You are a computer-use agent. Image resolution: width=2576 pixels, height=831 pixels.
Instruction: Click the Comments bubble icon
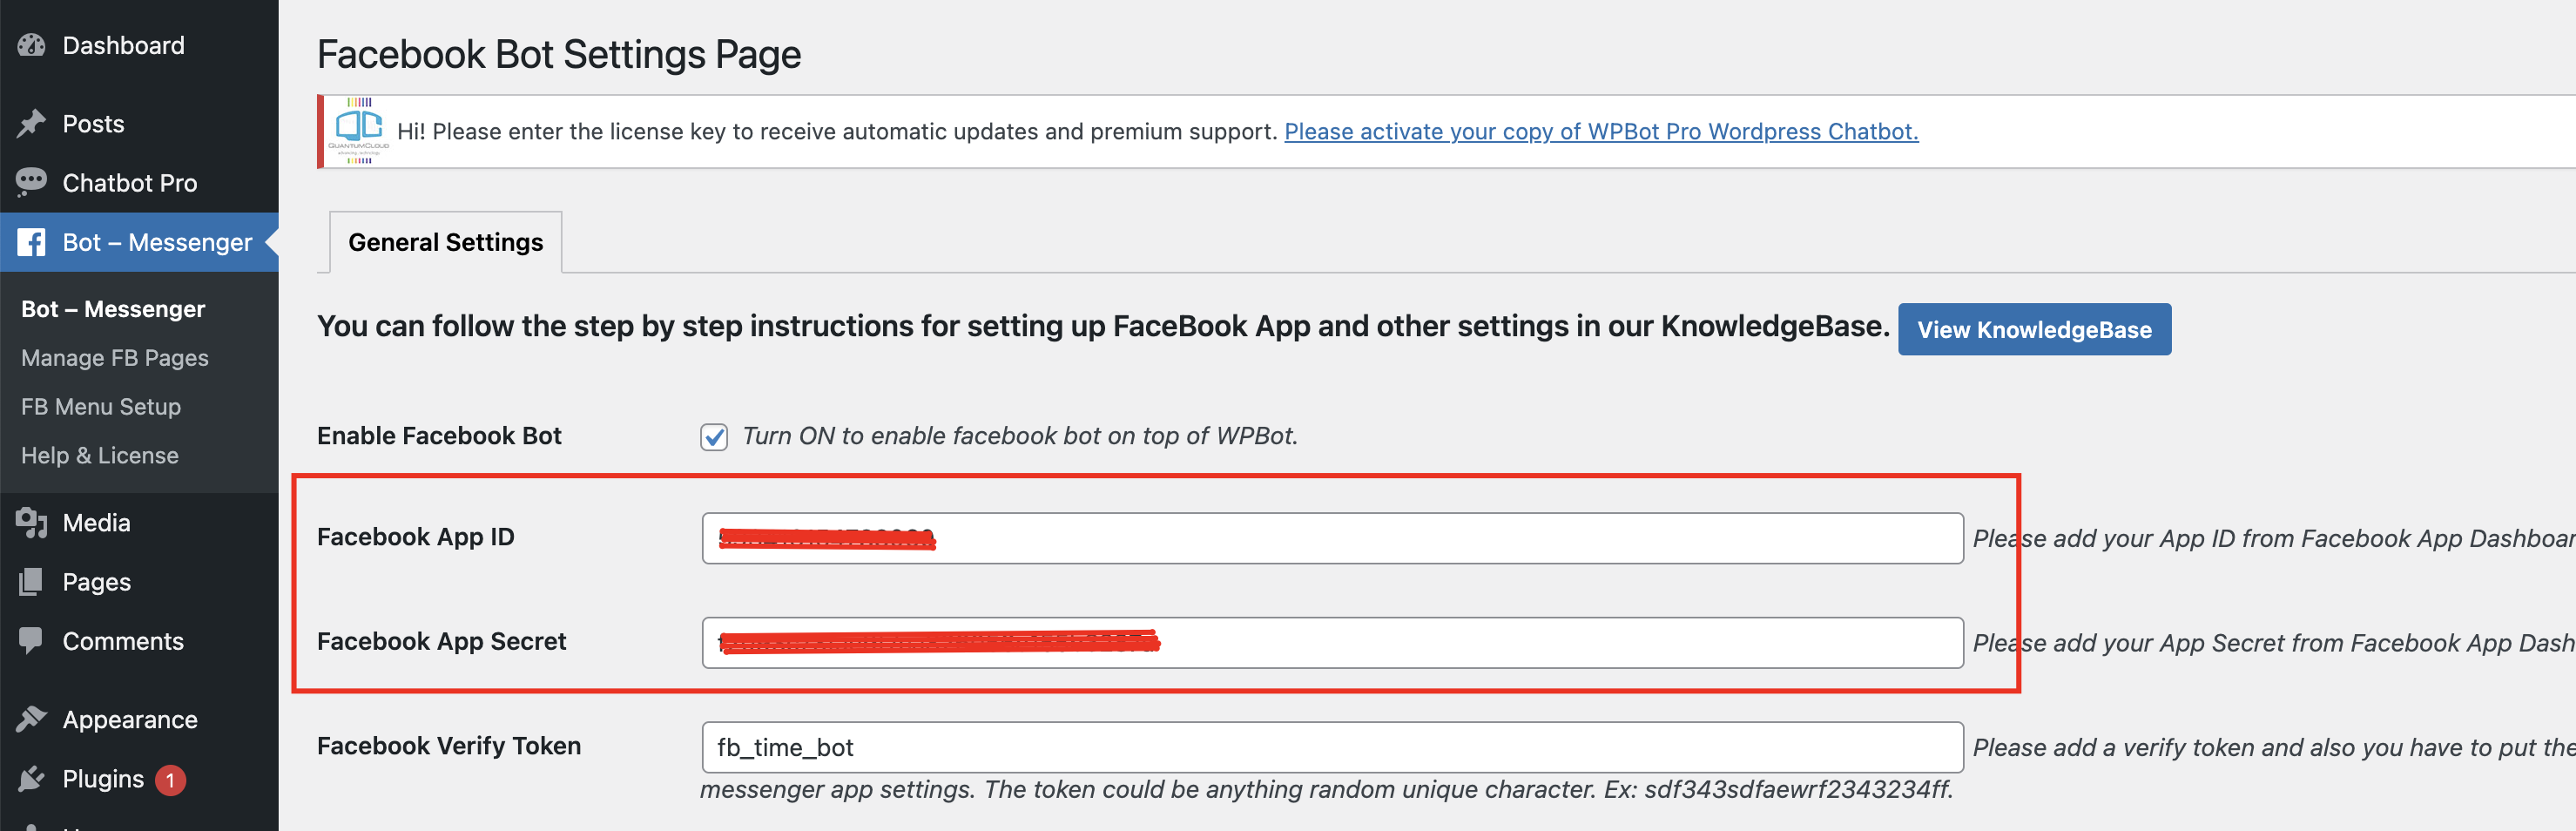[31, 640]
